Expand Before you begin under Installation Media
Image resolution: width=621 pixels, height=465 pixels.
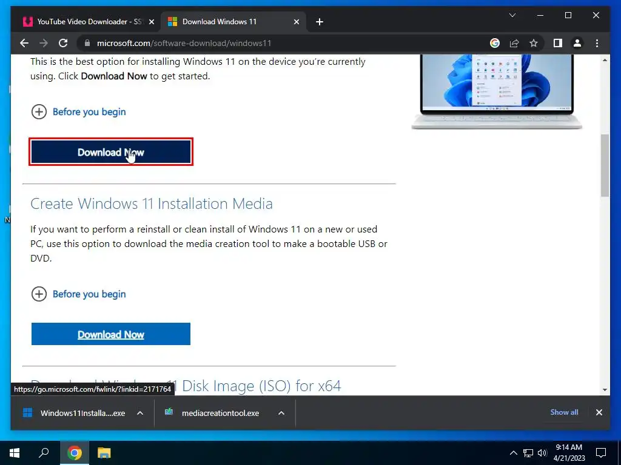tap(78, 294)
